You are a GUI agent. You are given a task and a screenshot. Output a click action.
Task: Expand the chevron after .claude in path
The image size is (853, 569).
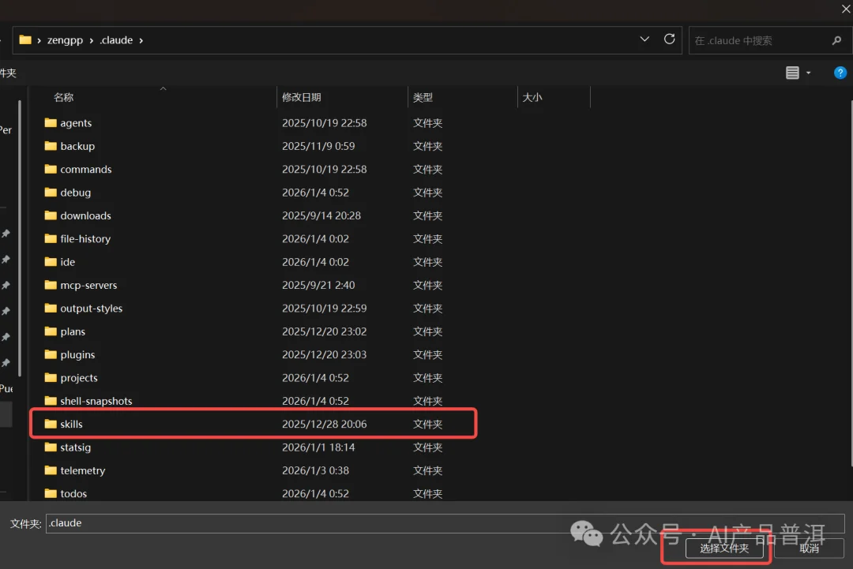pos(141,40)
